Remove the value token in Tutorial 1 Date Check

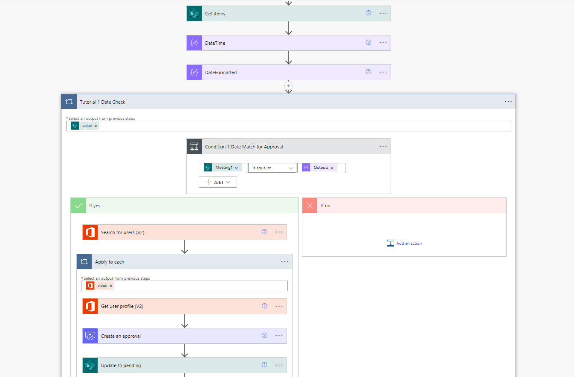pos(96,126)
